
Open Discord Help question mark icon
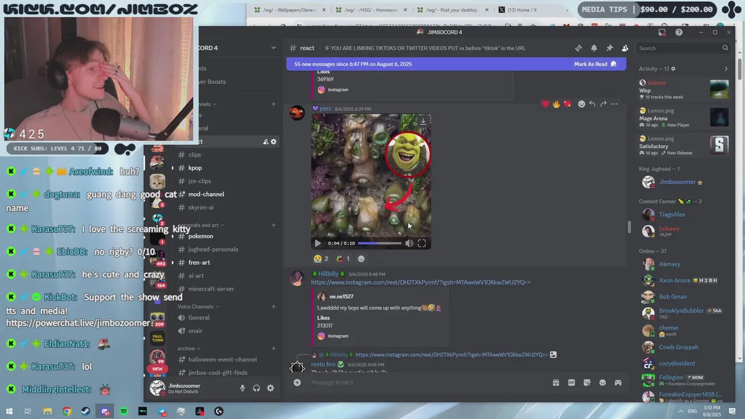click(679, 32)
